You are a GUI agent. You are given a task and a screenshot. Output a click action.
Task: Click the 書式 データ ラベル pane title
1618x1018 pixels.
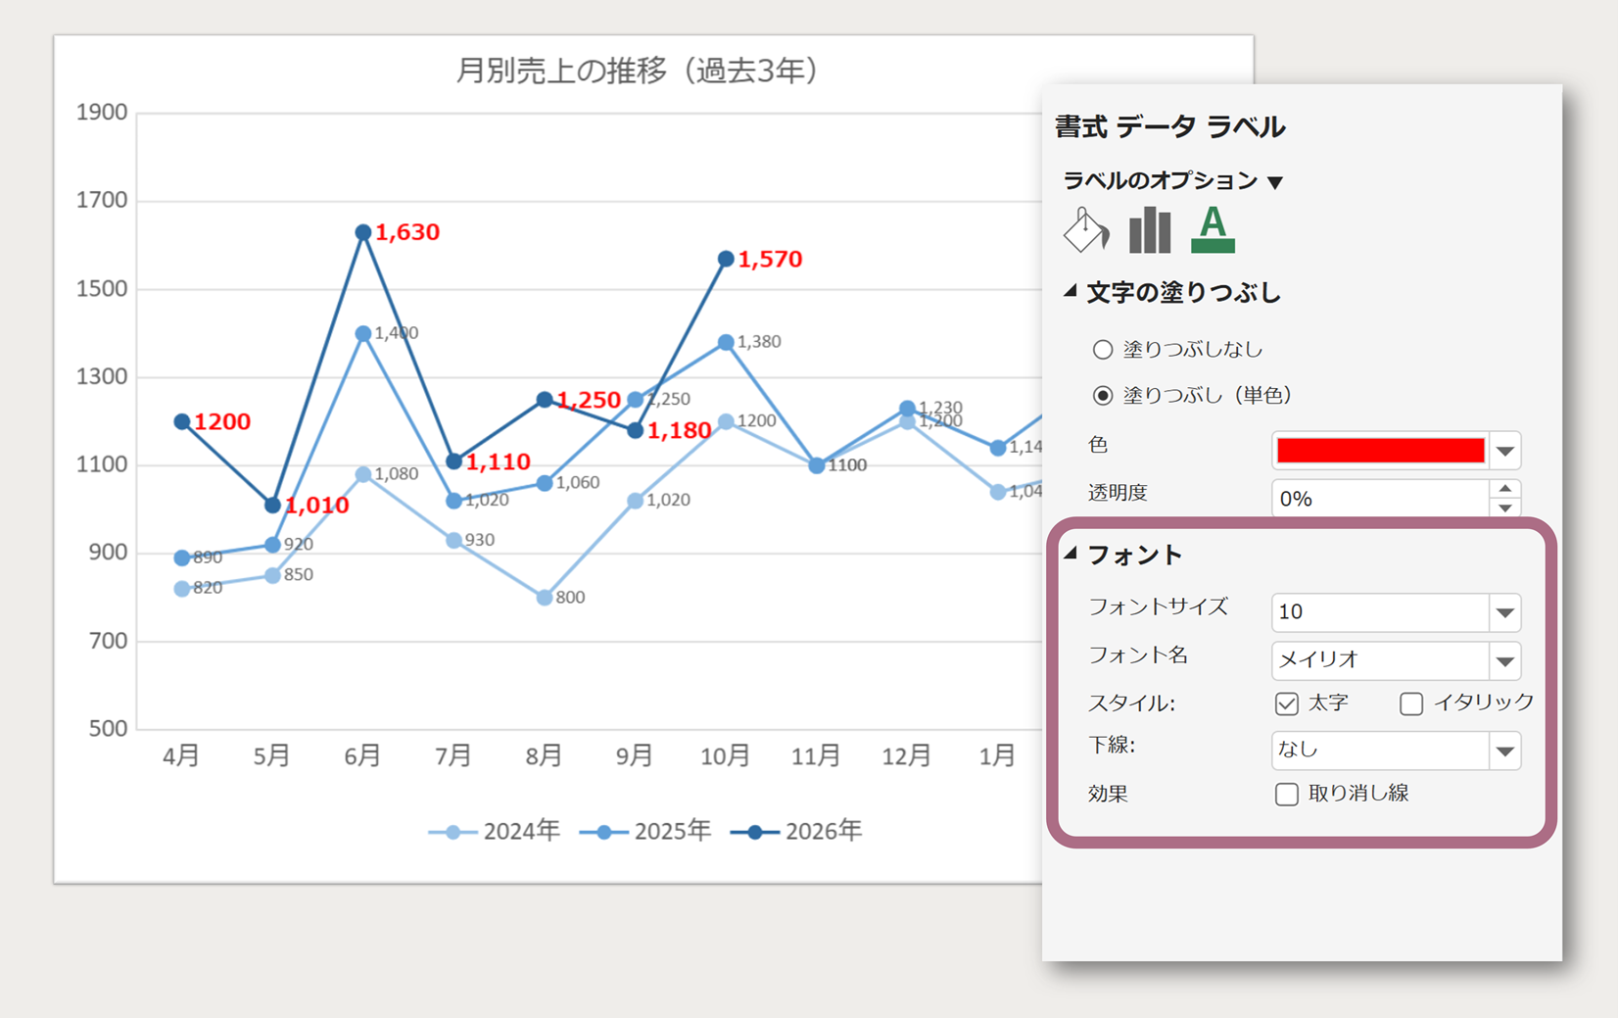[1169, 126]
